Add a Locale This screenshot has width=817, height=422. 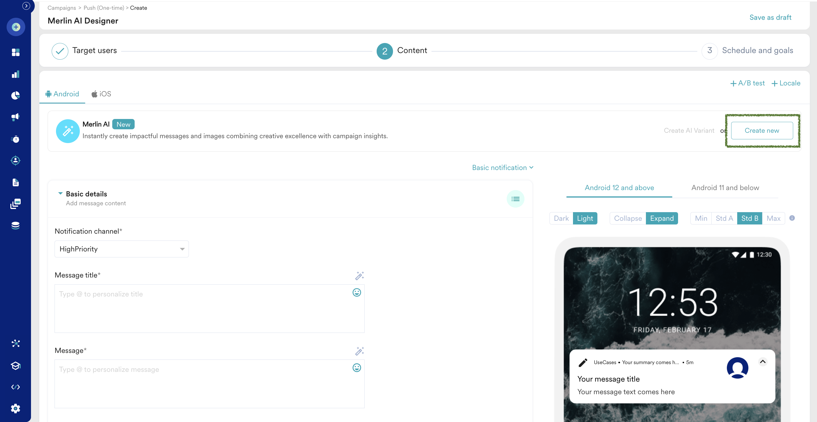pos(786,83)
